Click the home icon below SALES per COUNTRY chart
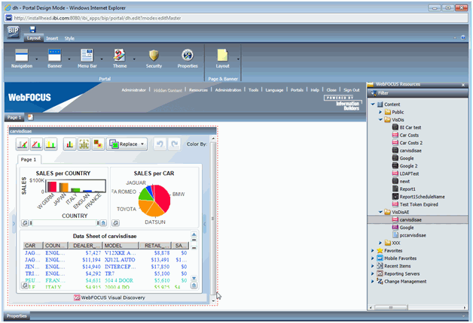Viewport: 473px width, 323px height. pyautogui.click(x=103, y=223)
